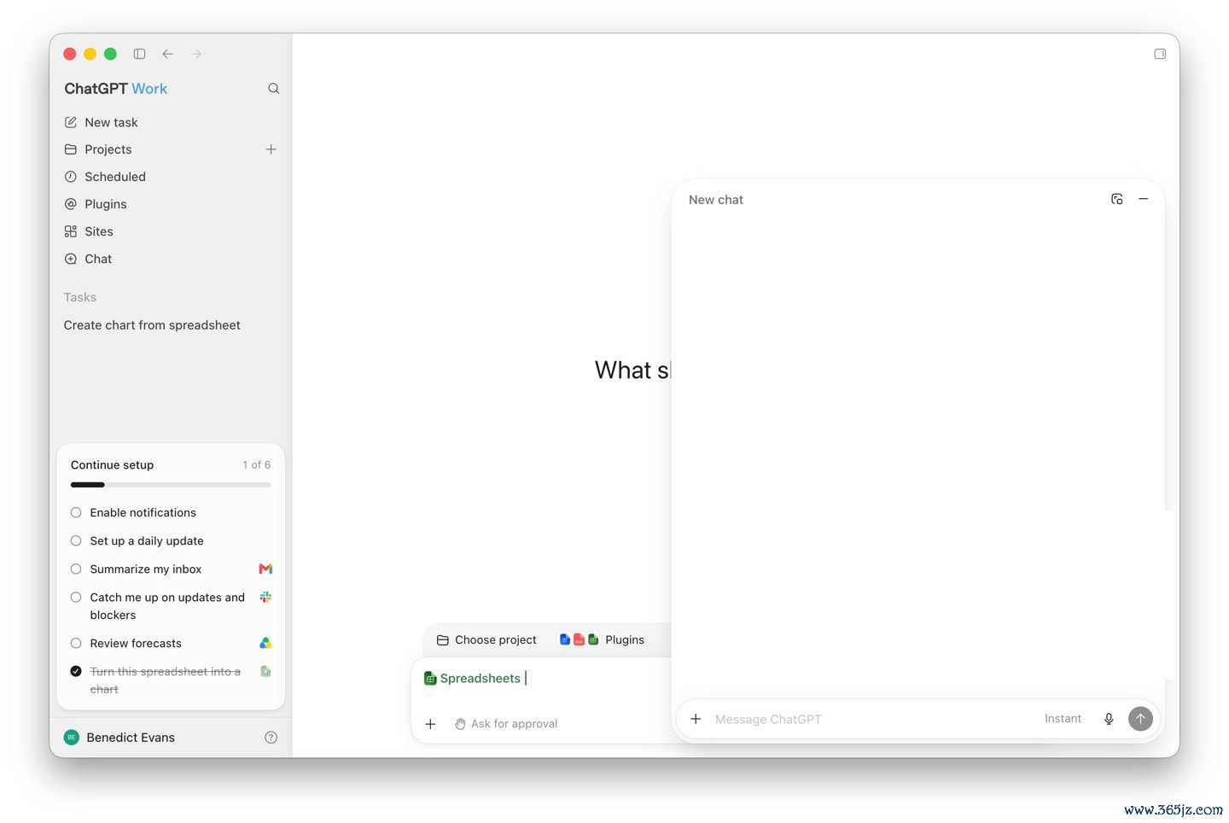The height and width of the screenshot is (823, 1229).
Task: Check the Catch me up on updates item
Action: point(76,597)
